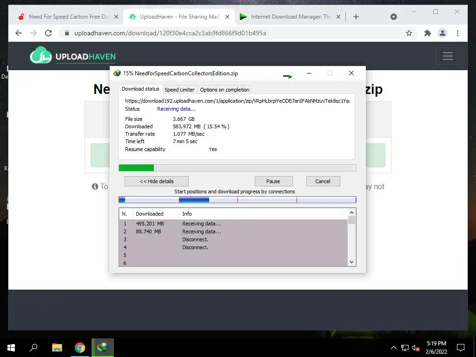Select the Download status tab

[140, 89]
